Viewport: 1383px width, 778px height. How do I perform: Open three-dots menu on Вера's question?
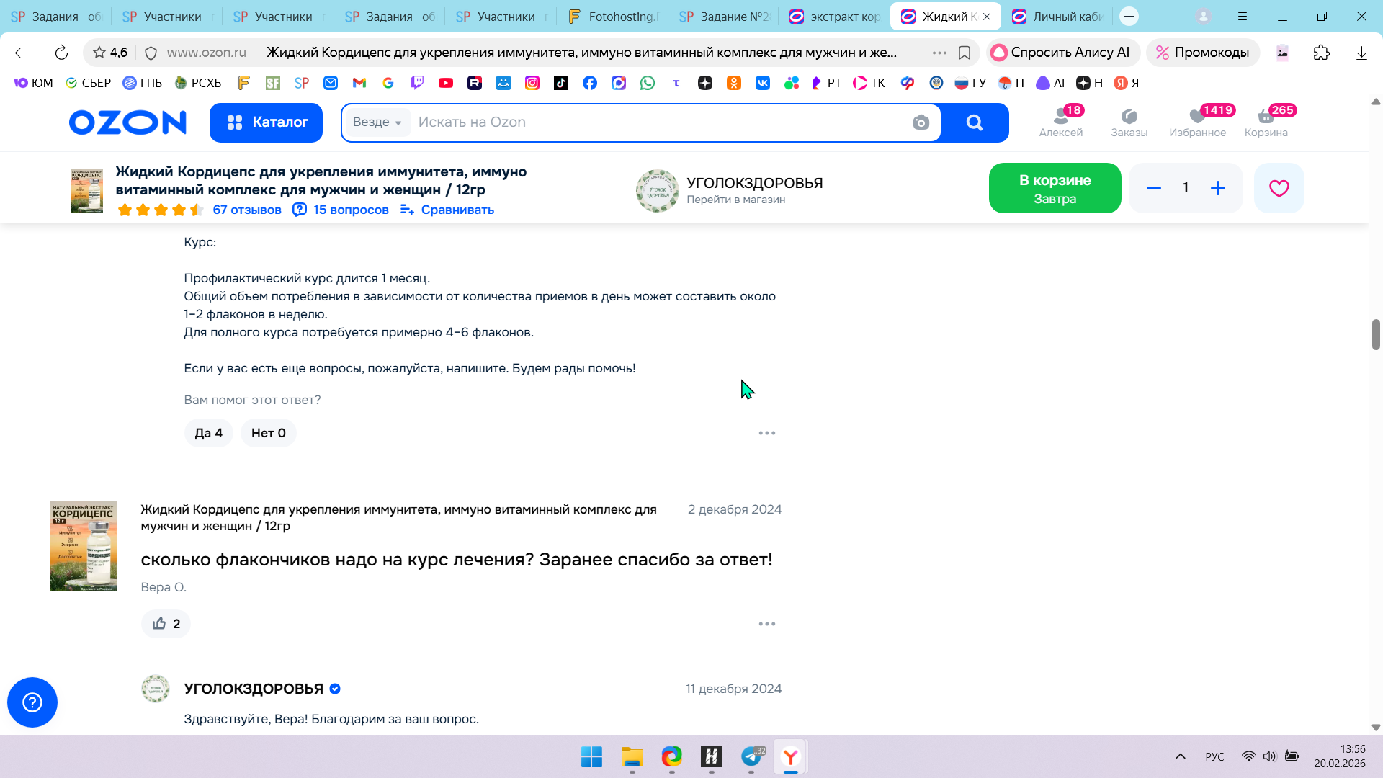766,624
